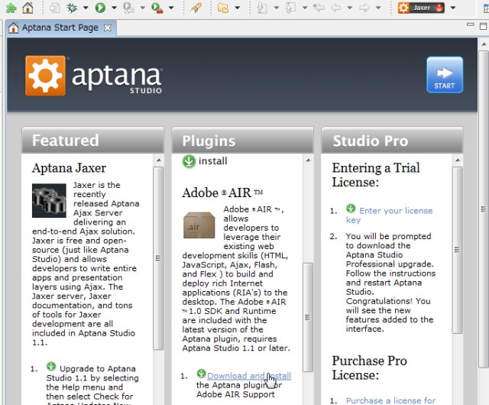Click the .air package box image
Screen dimensions: 489x405
click(x=199, y=225)
